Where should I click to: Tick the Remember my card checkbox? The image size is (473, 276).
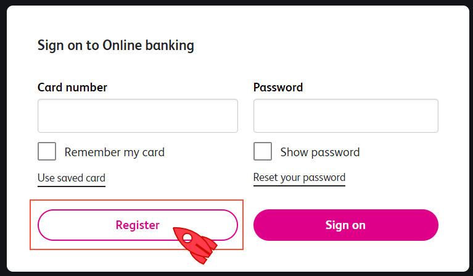47,152
